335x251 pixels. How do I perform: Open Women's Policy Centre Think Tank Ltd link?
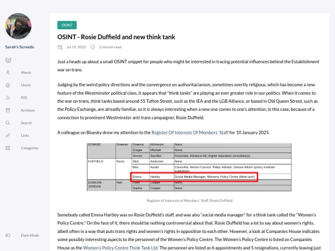pyautogui.click(x=120, y=248)
